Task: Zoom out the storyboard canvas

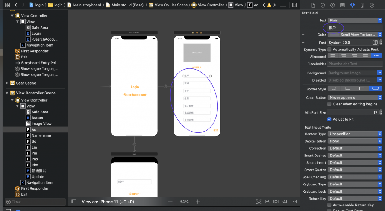Action: (x=170, y=202)
